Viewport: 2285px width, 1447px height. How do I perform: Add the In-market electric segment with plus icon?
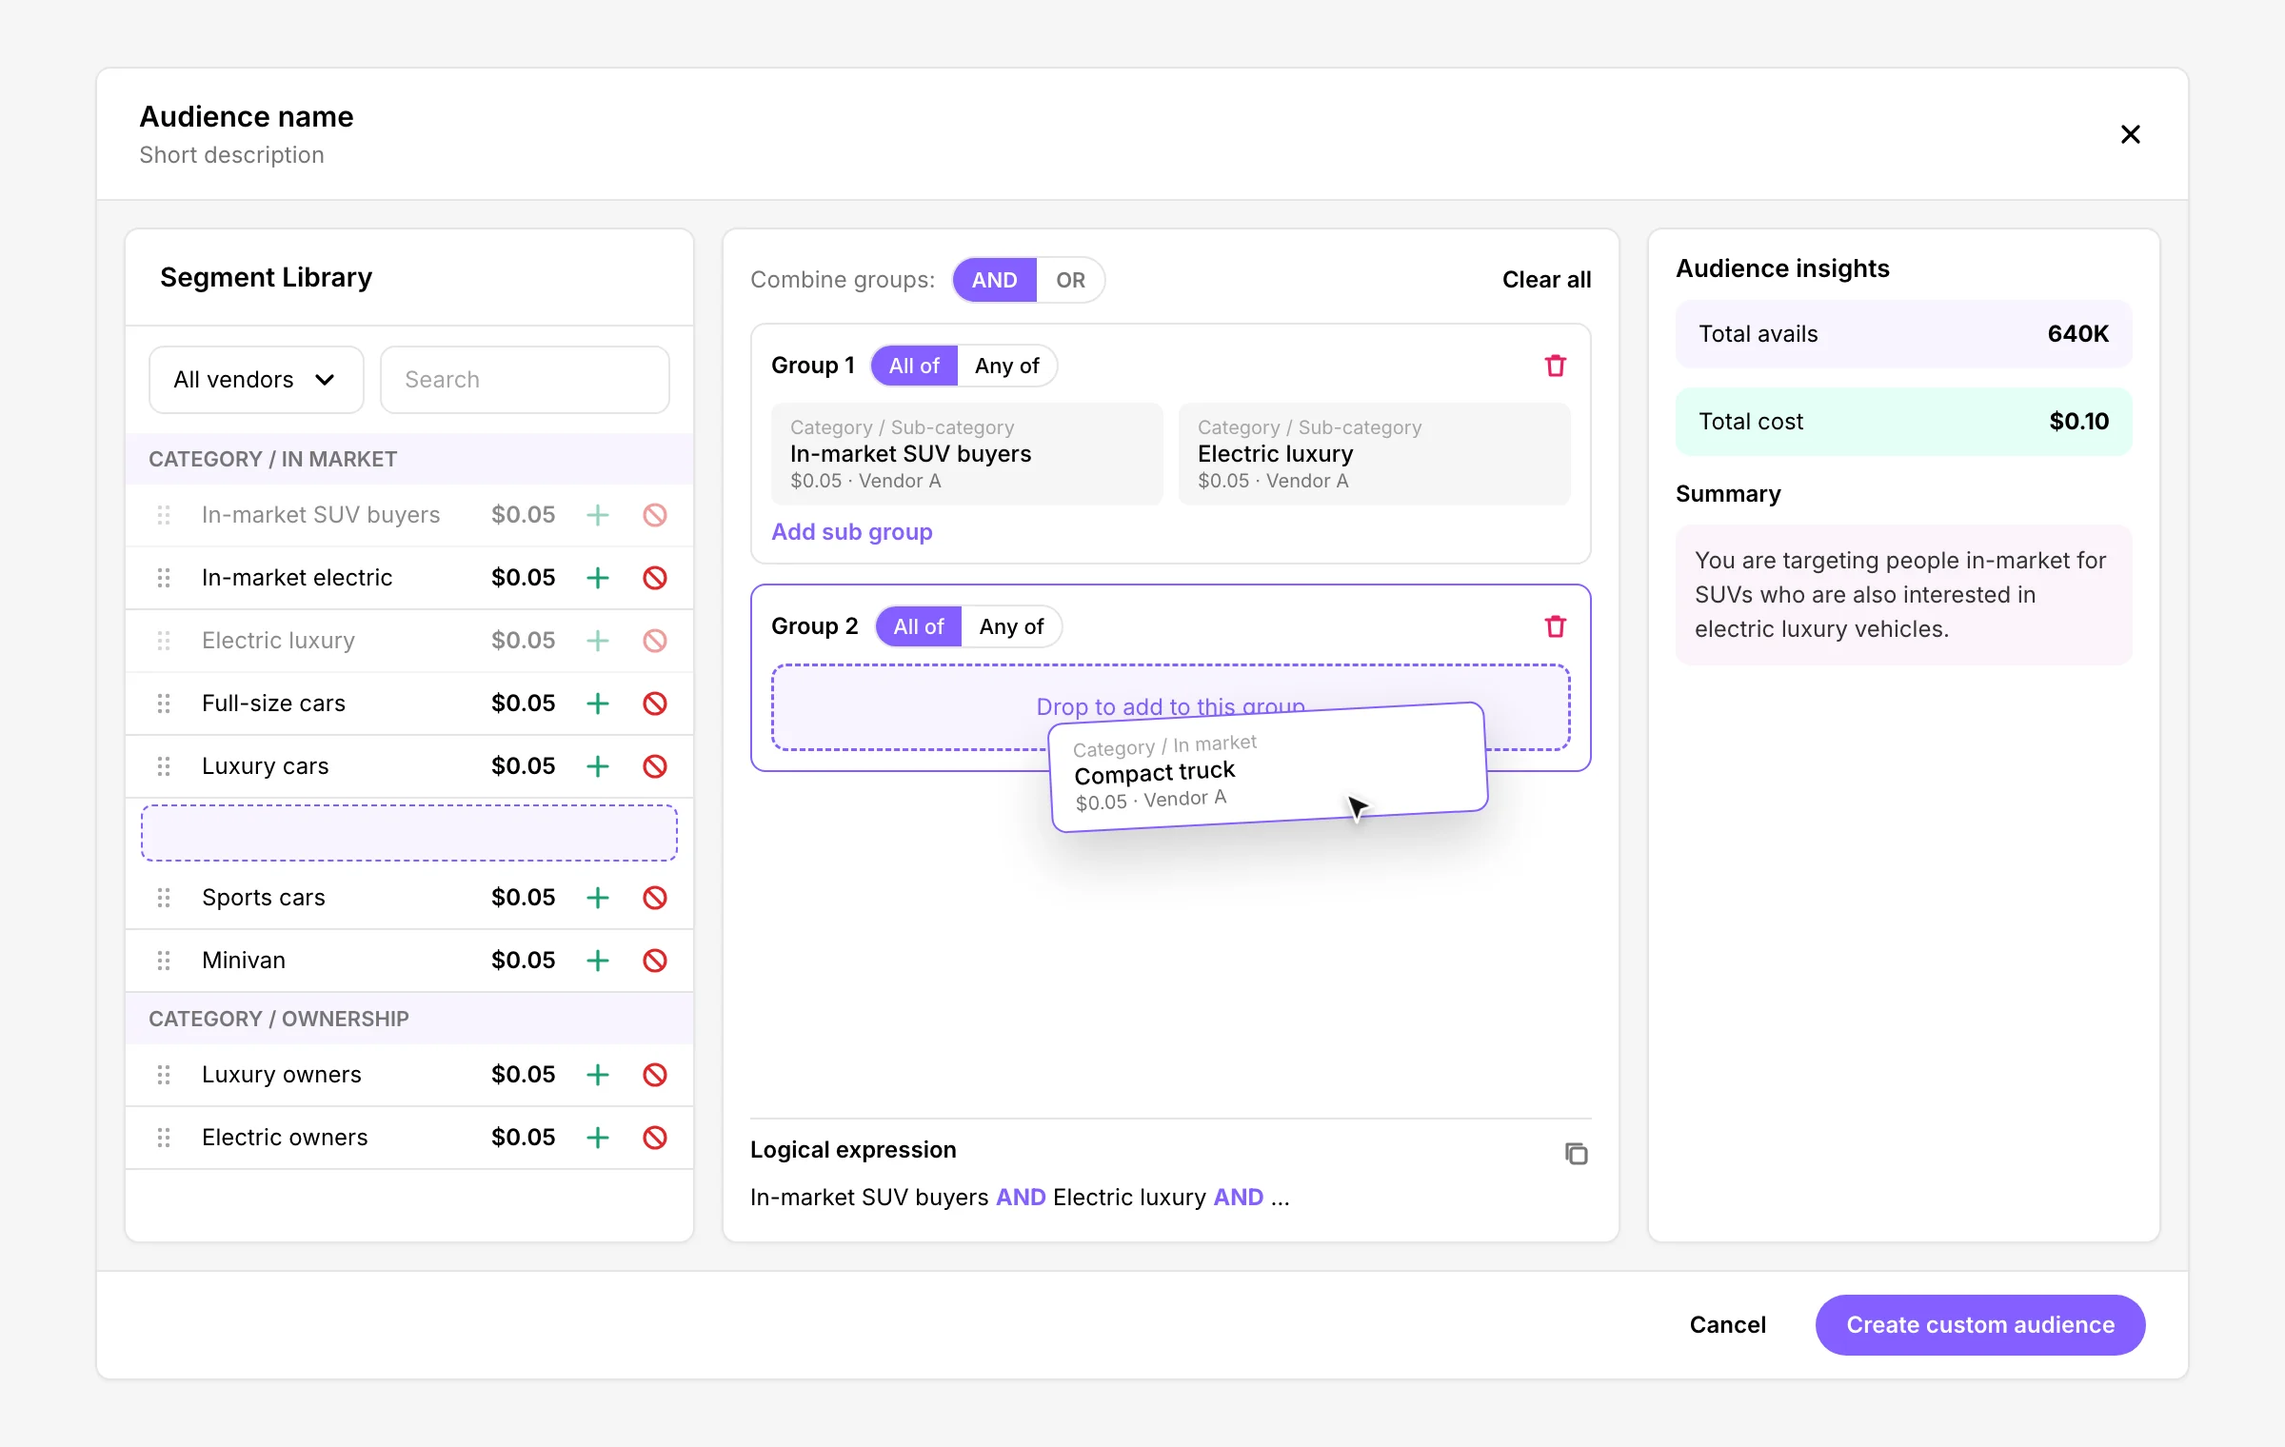[x=597, y=578]
